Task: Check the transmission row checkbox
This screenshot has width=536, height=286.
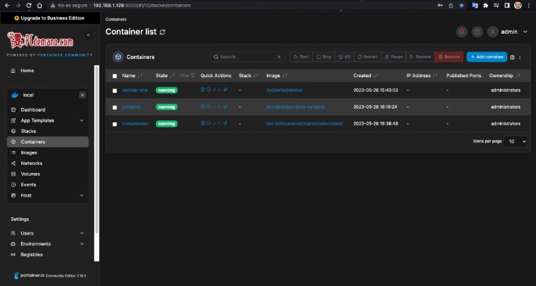Action: coord(115,124)
